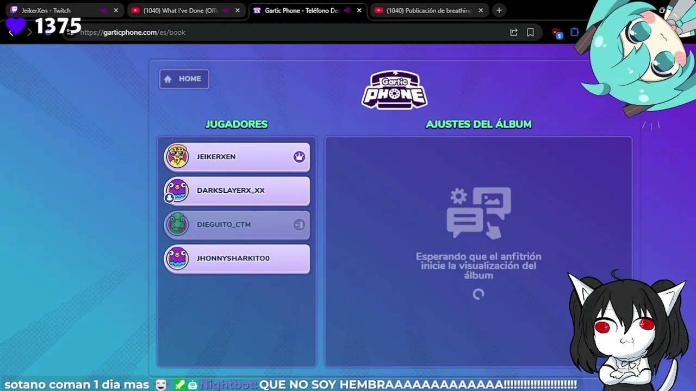Open the red extension icon with badge 5
The image size is (696, 391).
pos(557,33)
